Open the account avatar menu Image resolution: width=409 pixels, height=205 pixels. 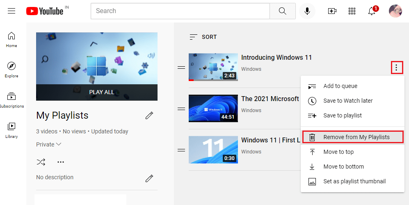coord(395,11)
